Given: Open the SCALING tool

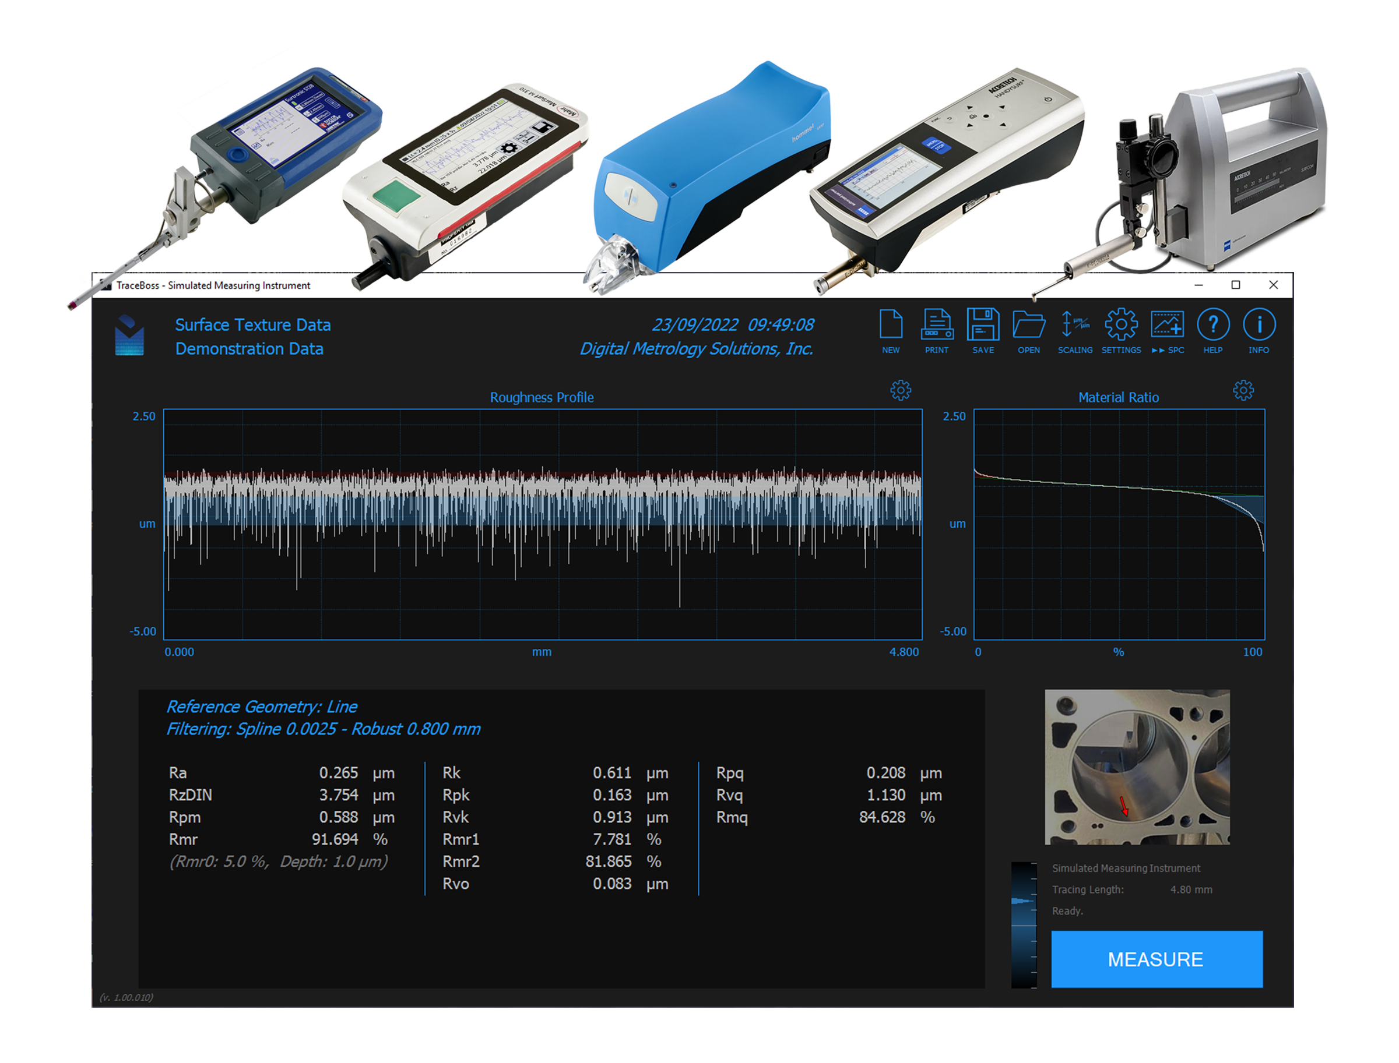Looking at the screenshot, I should (1074, 325).
